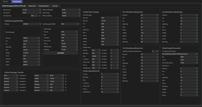Click the Load Data button
The image size is (202, 107).
pyautogui.click(x=61, y=53)
